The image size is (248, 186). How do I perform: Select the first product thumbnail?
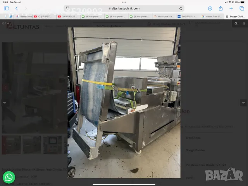click(11, 144)
